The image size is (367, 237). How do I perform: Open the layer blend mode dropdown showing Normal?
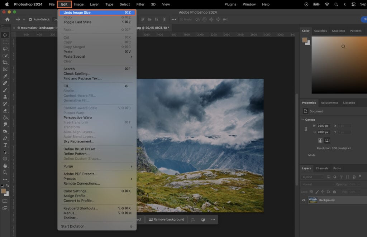pos(318,185)
